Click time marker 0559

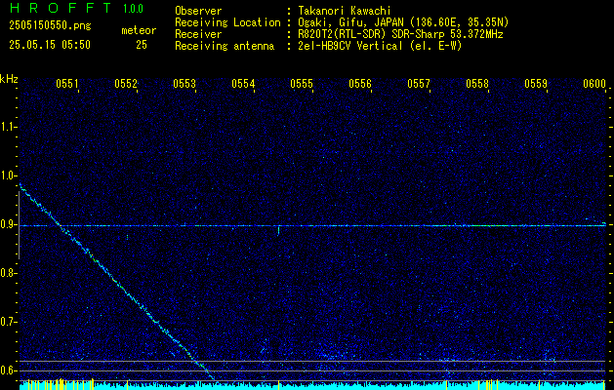point(536,83)
